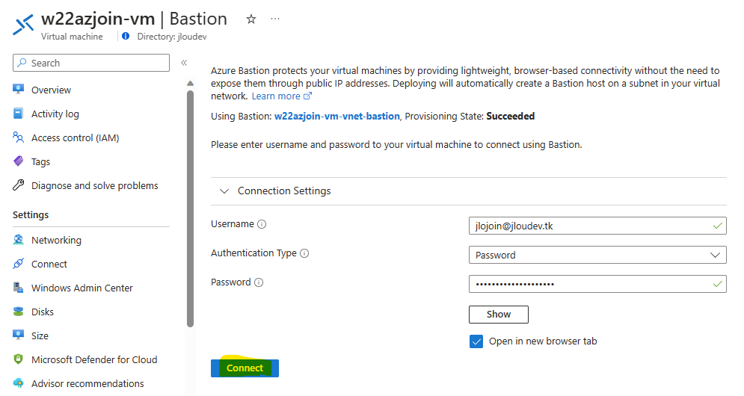
Task: Click the Activity log icon
Action: pyautogui.click(x=19, y=114)
